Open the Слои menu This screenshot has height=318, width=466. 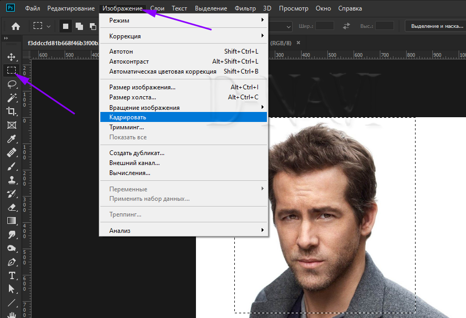[157, 8]
